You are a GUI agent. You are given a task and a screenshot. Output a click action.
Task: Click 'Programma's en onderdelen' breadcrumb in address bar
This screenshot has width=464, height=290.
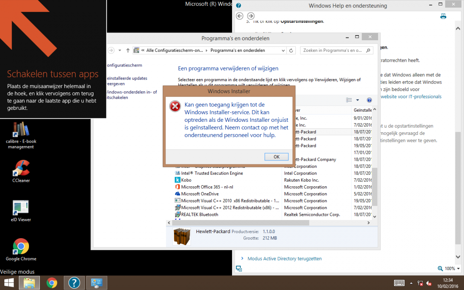[238, 50]
